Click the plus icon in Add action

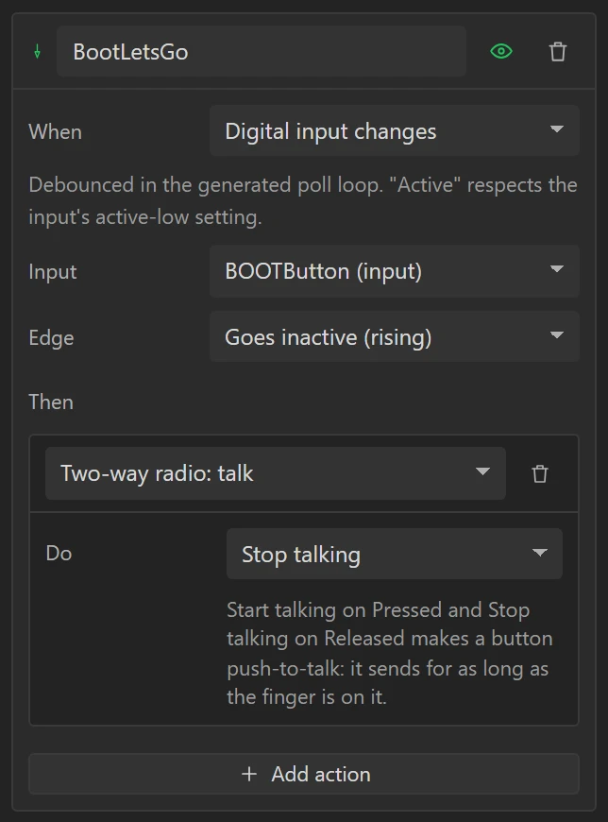click(x=249, y=775)
